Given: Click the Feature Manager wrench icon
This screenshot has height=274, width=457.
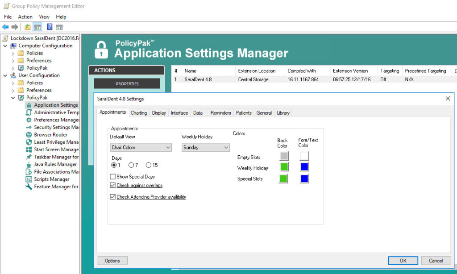Looking at the screenshot, I should [x=29, y=187].
